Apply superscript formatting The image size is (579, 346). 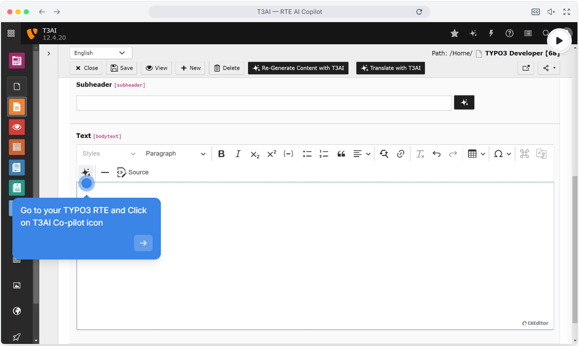[272, 154]
